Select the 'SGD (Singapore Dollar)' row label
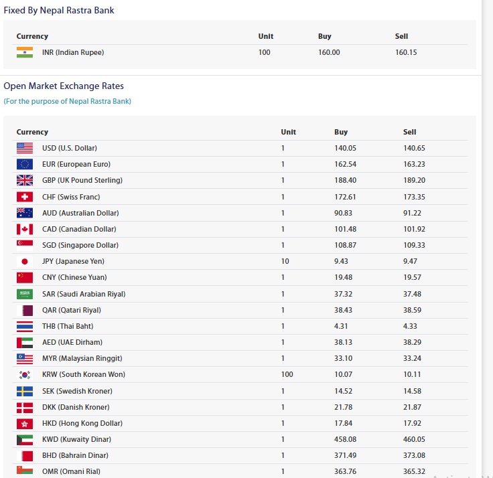The width and height of the screenshot is (493, 478). (80, 245)
